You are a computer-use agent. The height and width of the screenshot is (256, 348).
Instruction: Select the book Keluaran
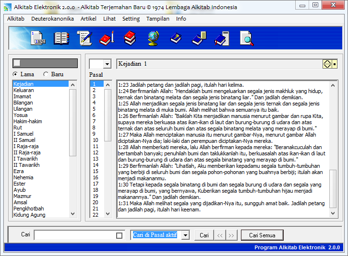click(x=41, y=90)
